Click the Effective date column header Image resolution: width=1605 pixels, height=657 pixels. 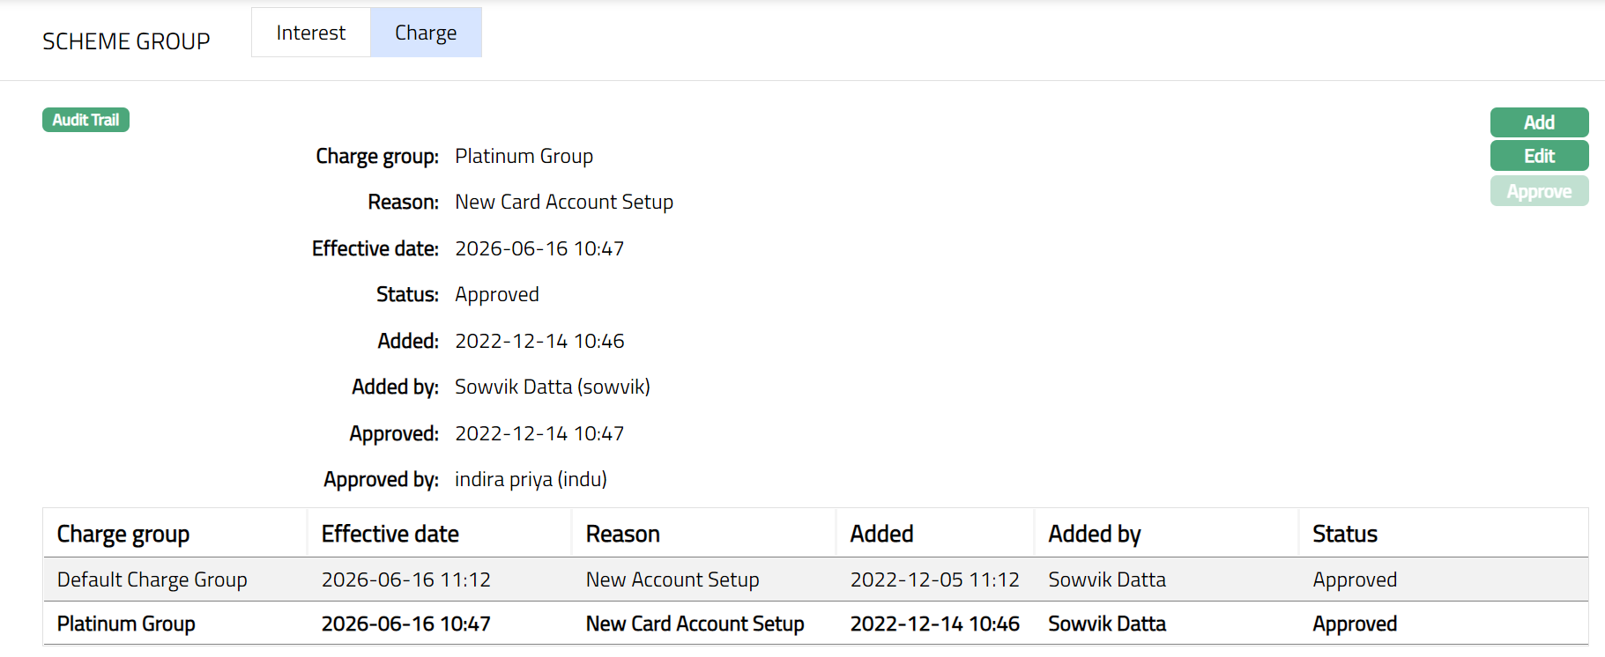tap(390, 534)
